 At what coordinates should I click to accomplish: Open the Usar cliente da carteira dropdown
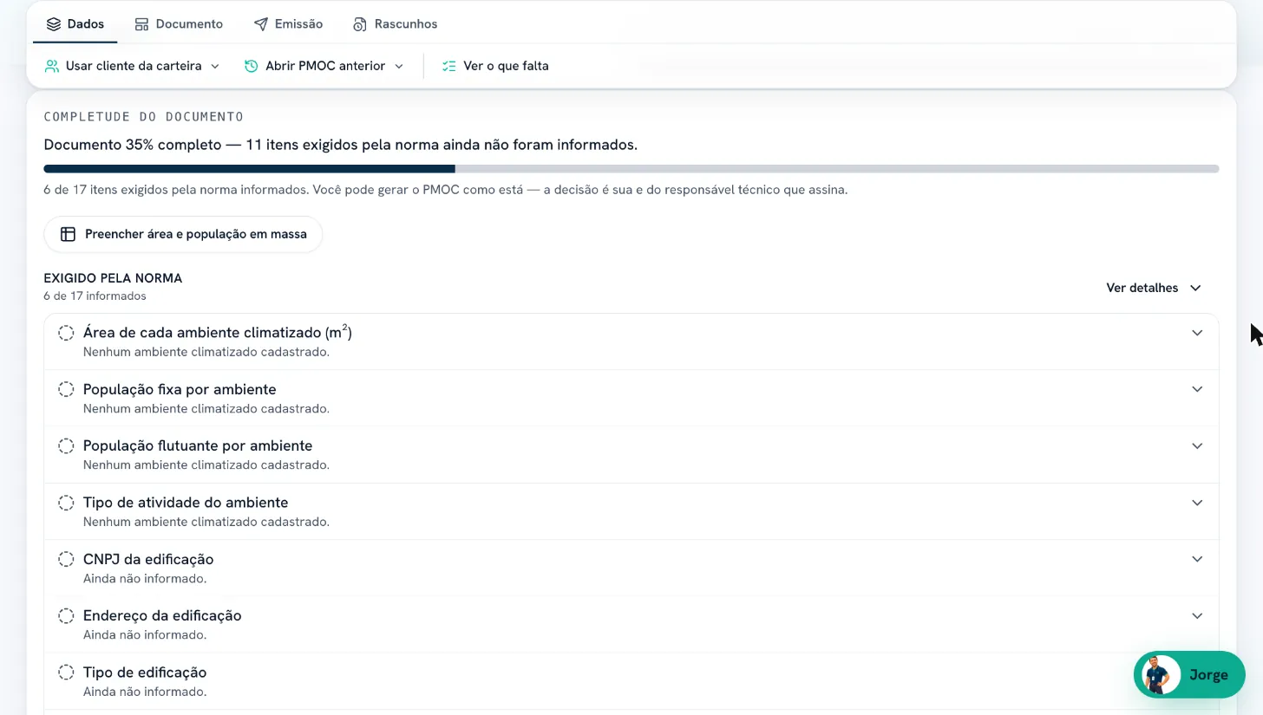[x=132, y=66]
